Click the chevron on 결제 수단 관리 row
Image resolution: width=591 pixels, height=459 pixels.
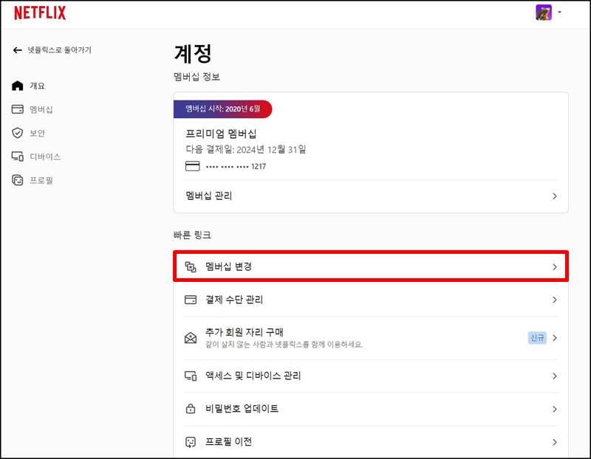point(555,300)
